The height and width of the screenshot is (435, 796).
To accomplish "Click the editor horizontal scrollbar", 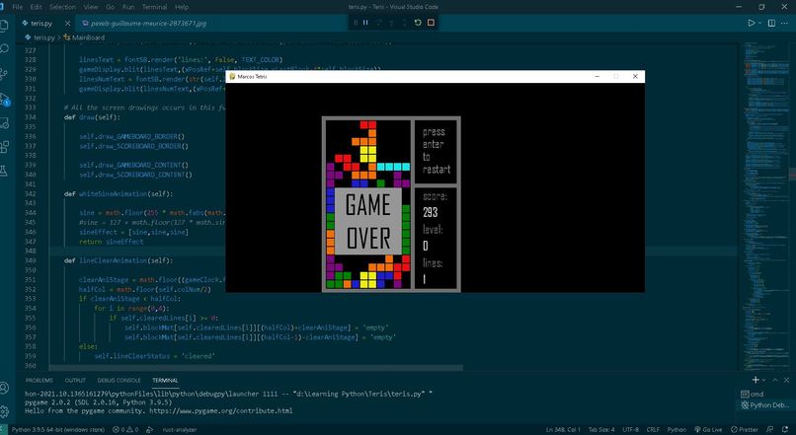I will tap(256, 368).
